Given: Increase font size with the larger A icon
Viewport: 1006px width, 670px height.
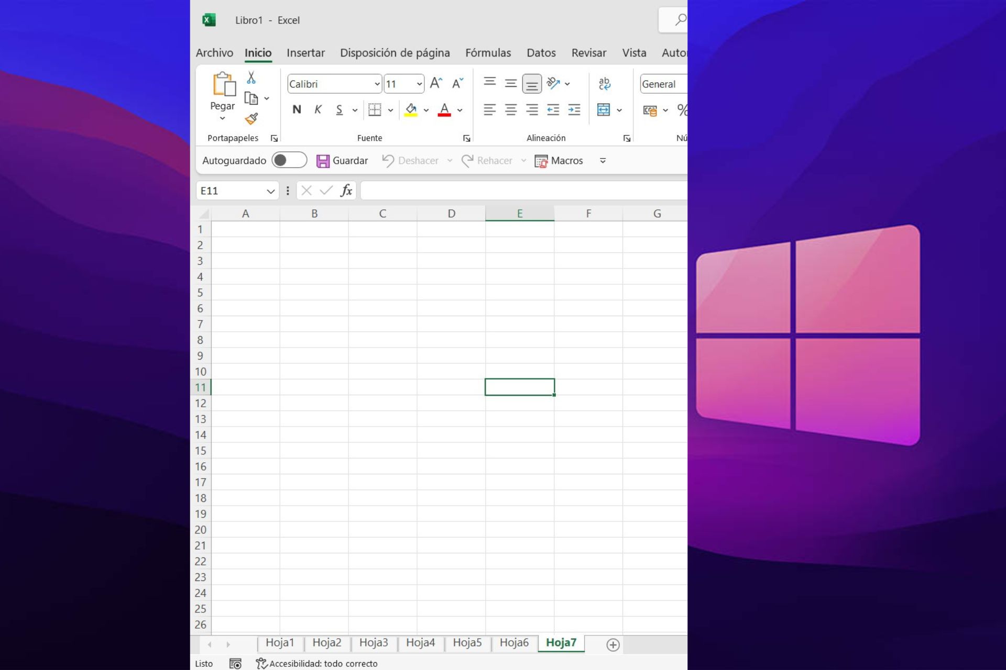Looking at the screenshot, I should 436,83.
